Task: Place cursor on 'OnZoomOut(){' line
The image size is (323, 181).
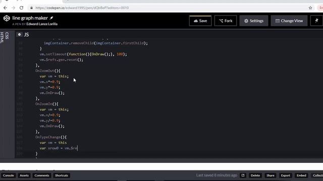Action: (48, 71)
